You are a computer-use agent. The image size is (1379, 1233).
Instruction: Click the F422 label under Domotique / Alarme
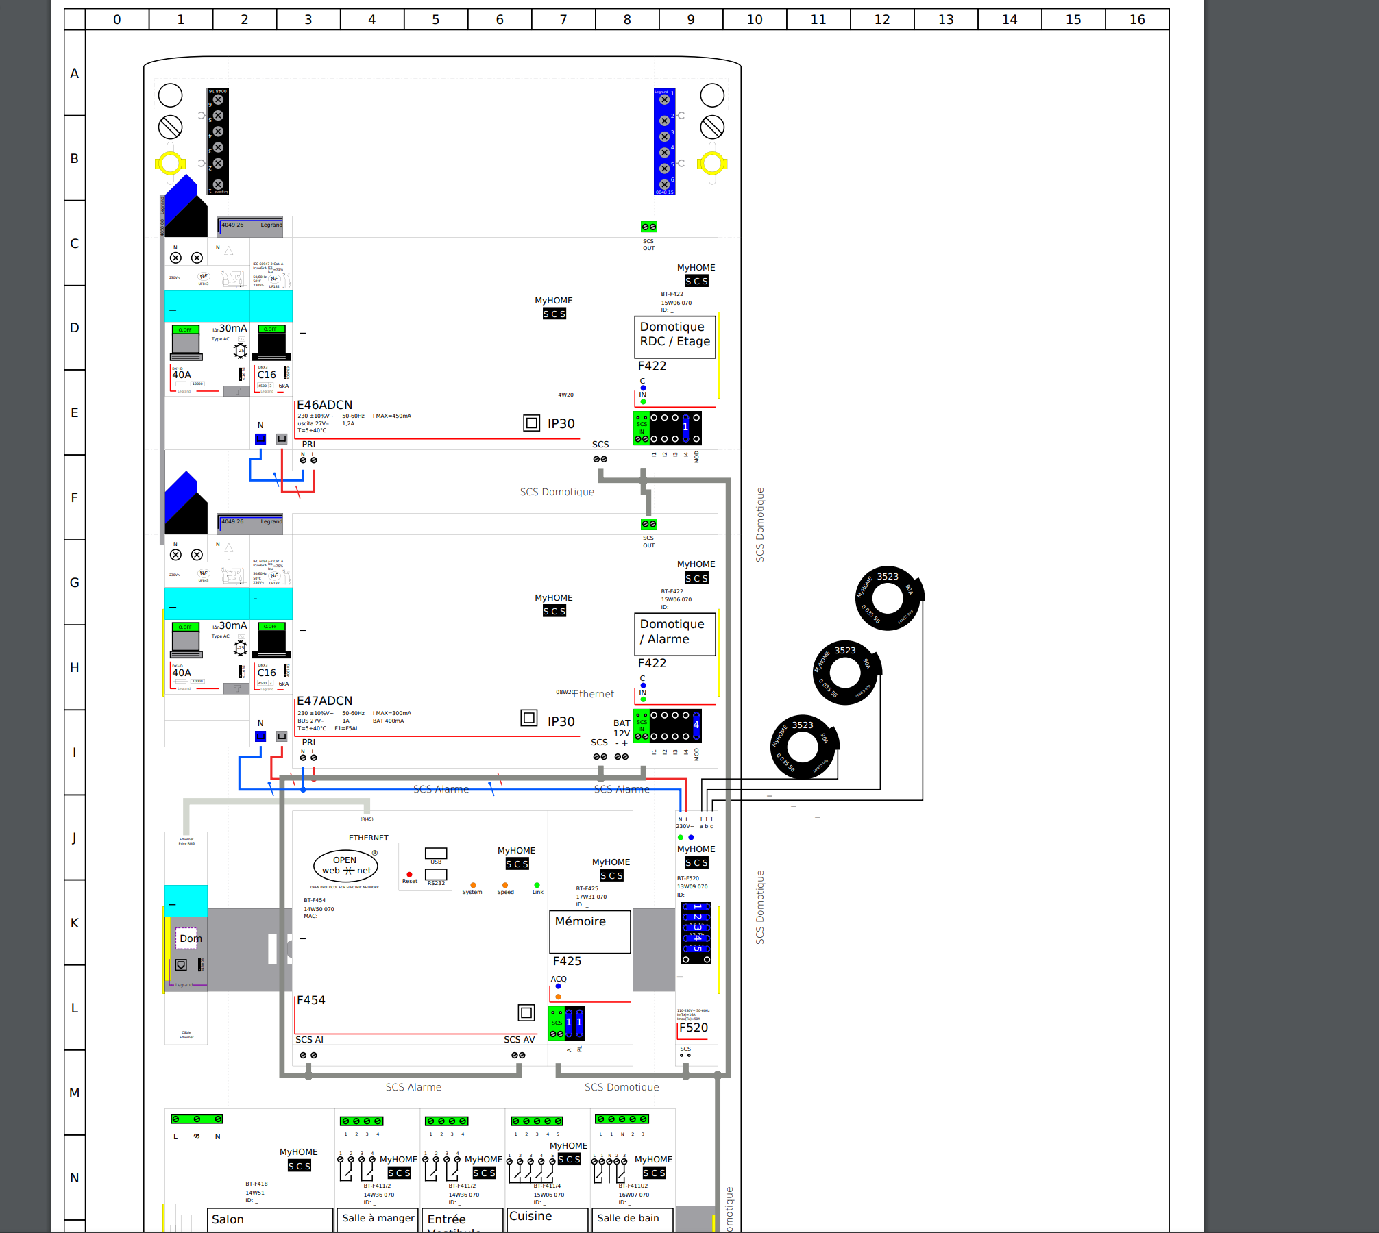point(652,663)
